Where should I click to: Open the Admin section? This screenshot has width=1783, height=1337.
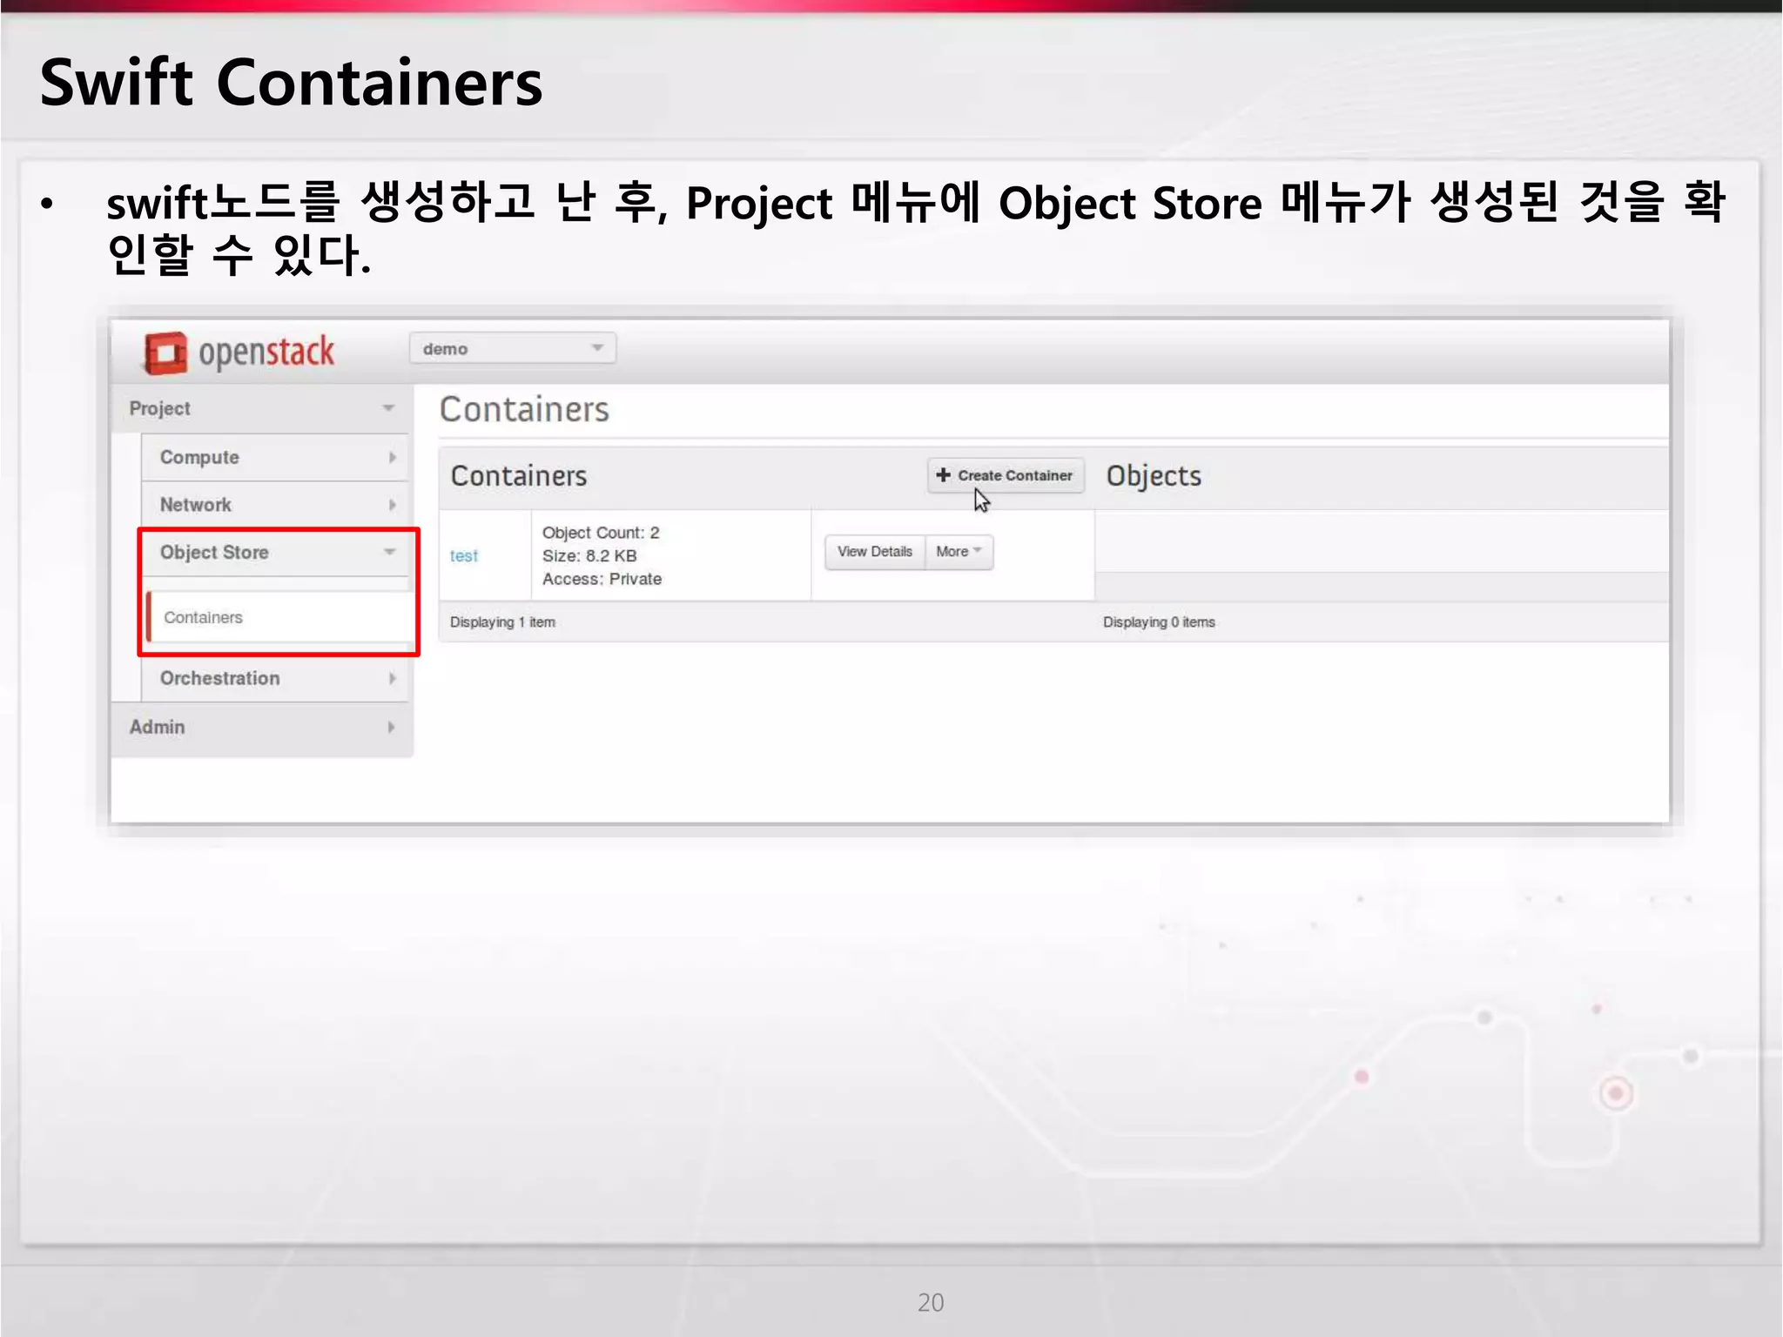[158, 727]
